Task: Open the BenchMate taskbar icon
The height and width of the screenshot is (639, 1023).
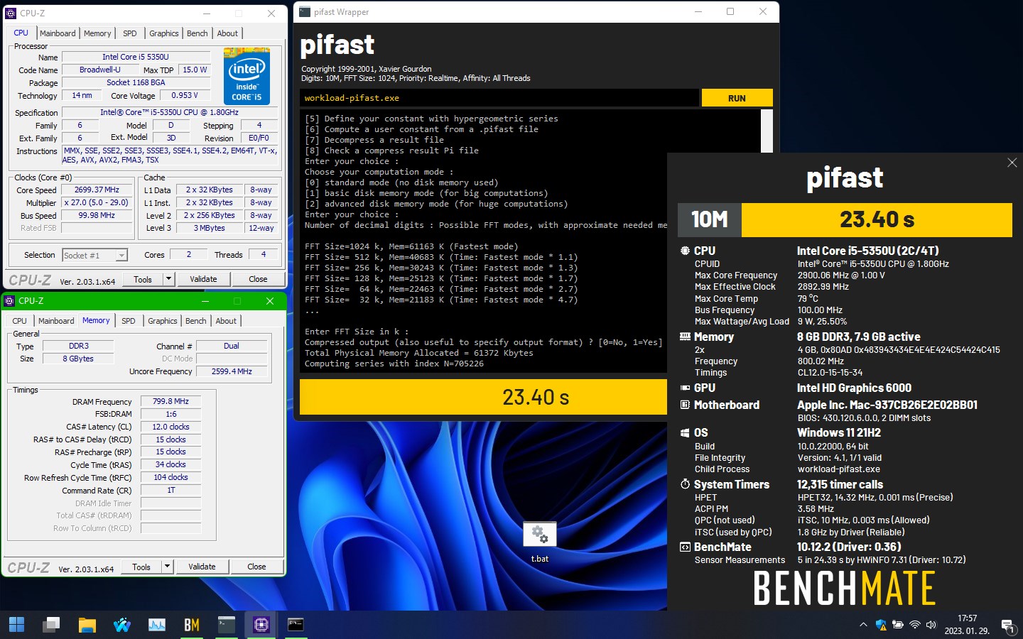Action: pos(192,625)
